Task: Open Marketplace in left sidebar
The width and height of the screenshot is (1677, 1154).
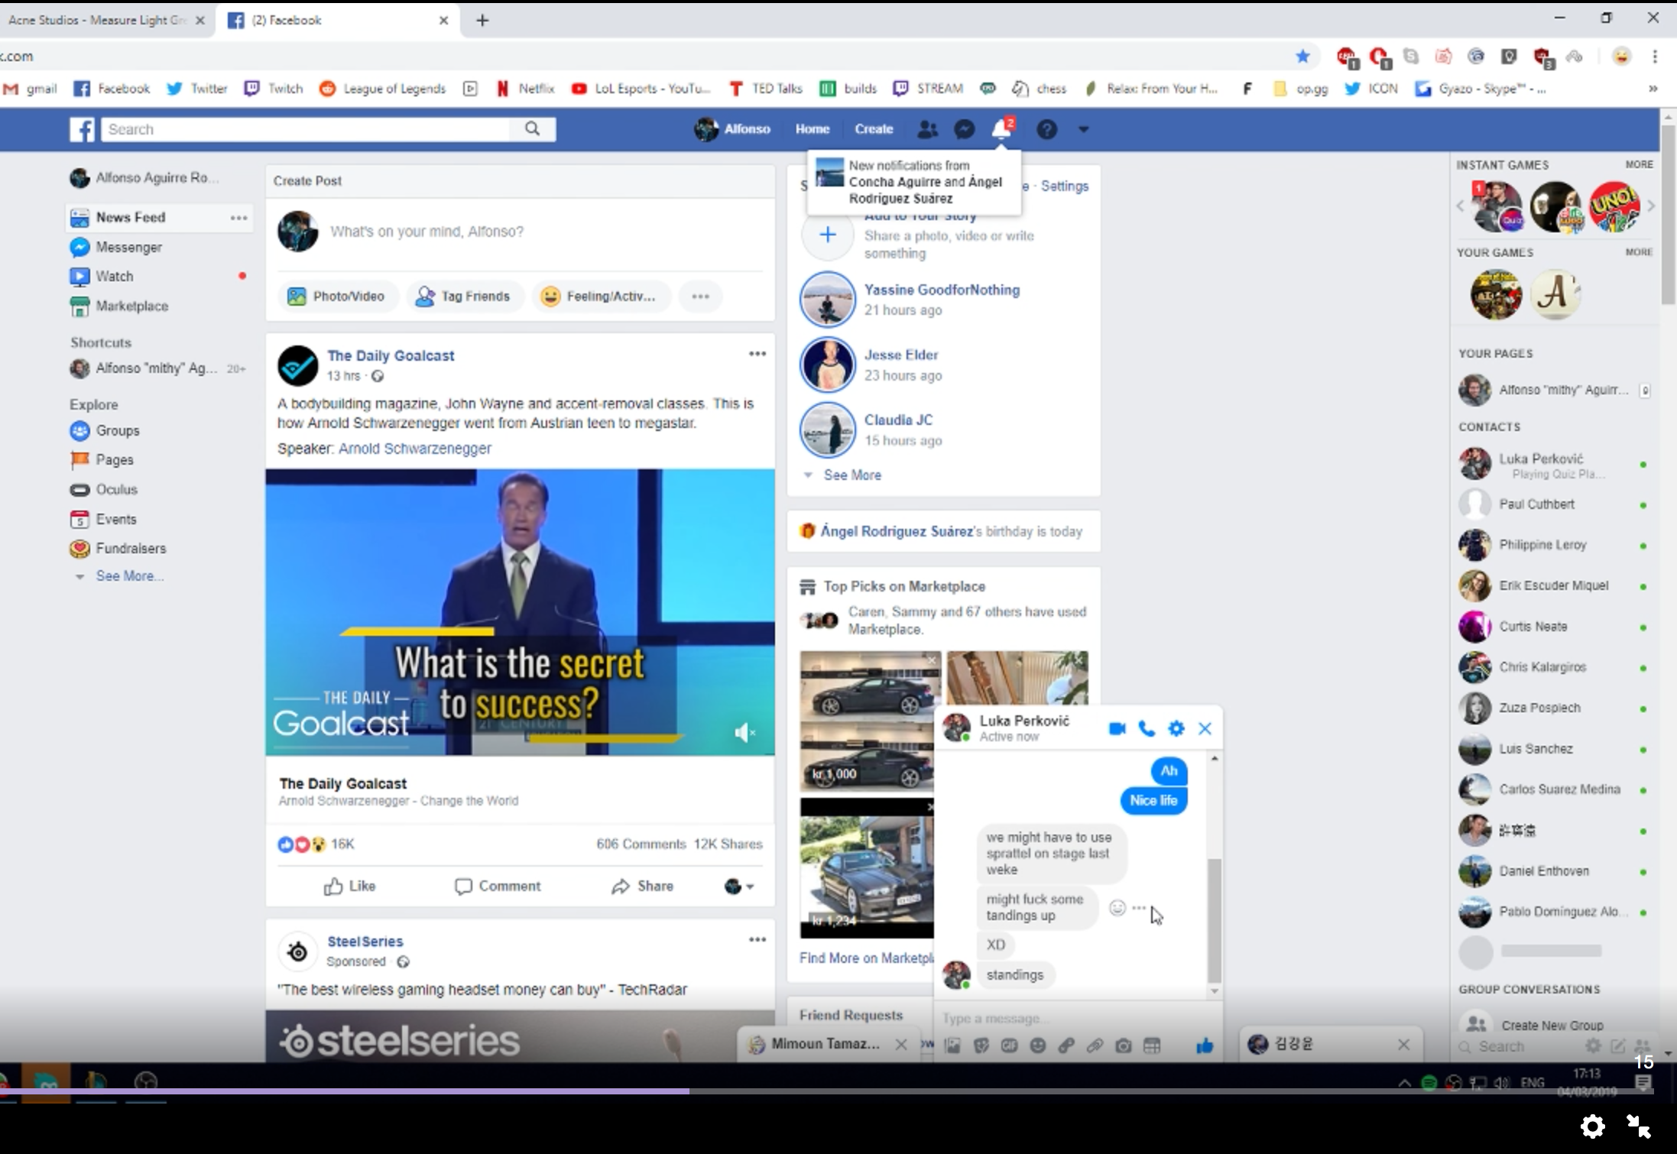Action: tap(131, 306)
